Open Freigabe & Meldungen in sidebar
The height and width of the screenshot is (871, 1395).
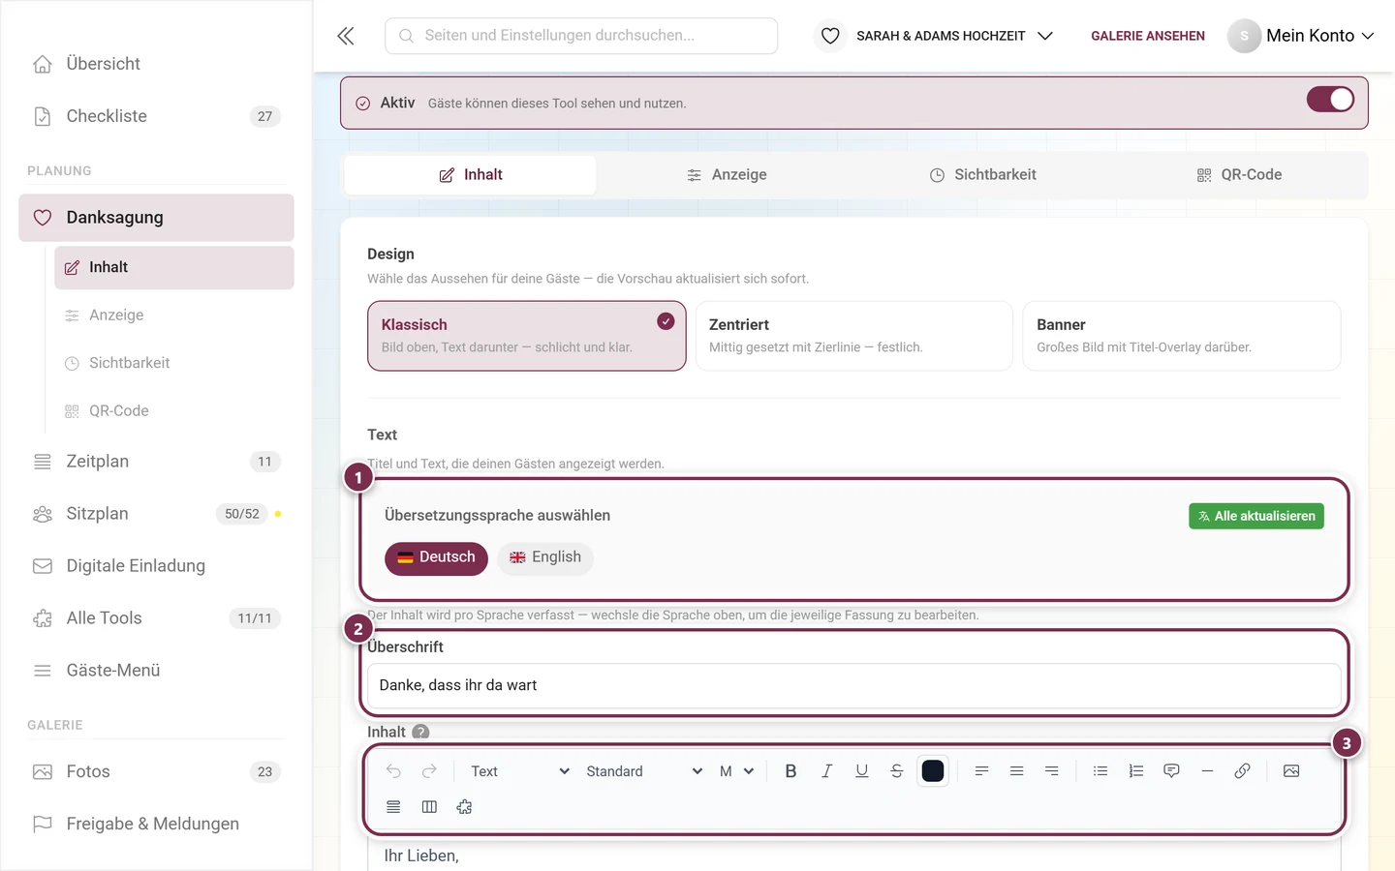[156, 825]
